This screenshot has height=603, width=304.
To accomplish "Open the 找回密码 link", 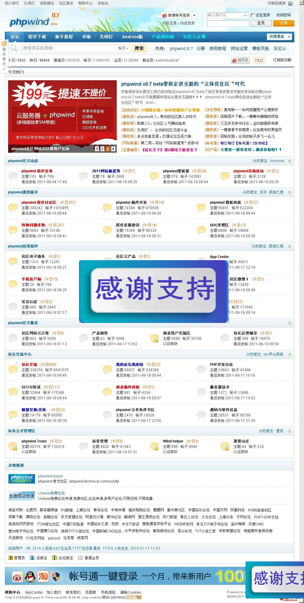I will click(x=283, y=15).
